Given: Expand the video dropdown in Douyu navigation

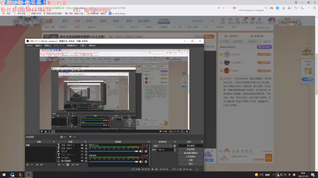Looking at the screenshot, I should 103,21.
